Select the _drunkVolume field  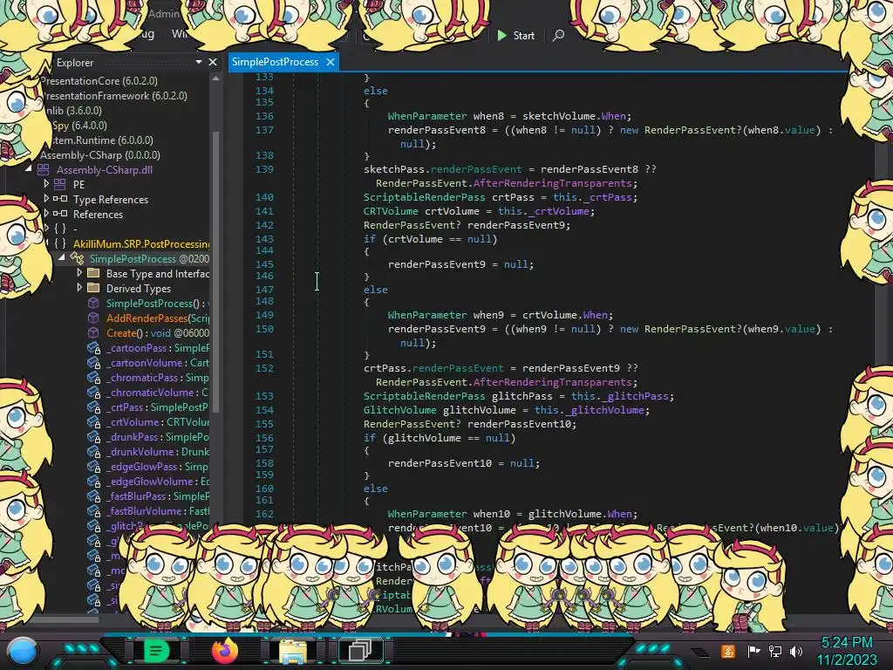click(x=157, y=452)
